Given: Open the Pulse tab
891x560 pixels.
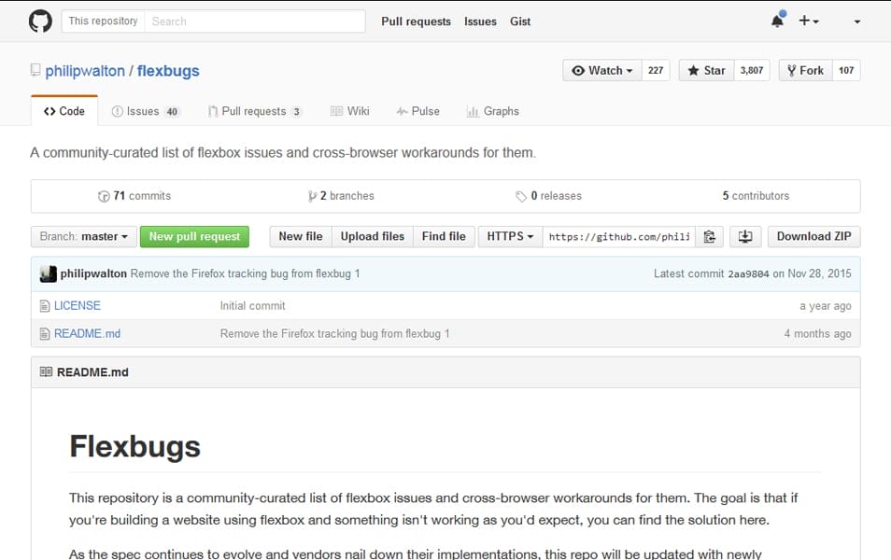Looking at the screenshot, I should [x=418, y=111].
